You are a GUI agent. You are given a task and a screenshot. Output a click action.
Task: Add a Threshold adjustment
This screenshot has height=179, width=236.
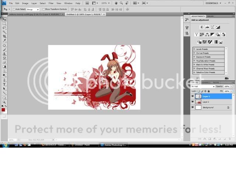point(210,42)
